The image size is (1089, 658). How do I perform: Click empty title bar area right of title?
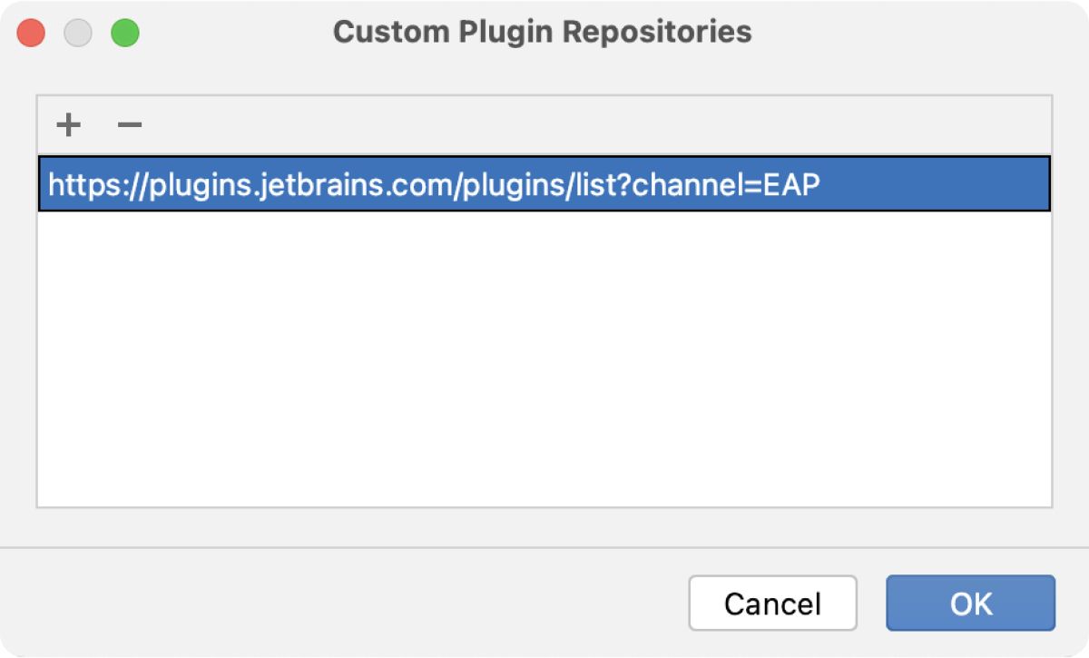pyautogui.click(x=907, y=33)
